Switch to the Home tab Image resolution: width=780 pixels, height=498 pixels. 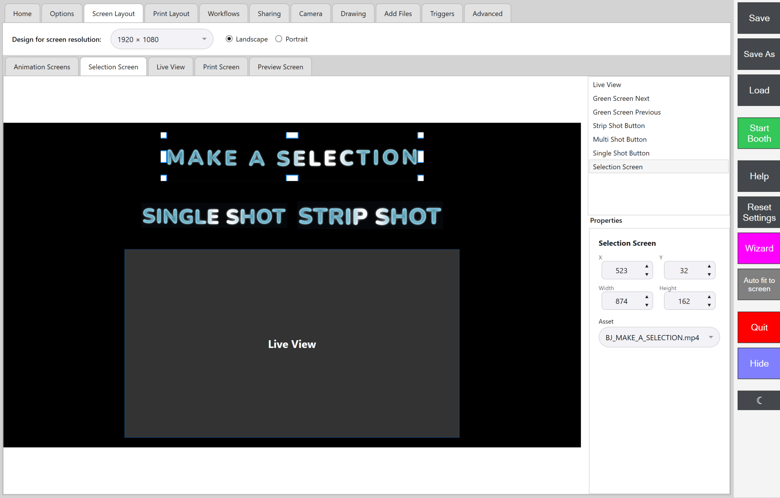[22, 13]
